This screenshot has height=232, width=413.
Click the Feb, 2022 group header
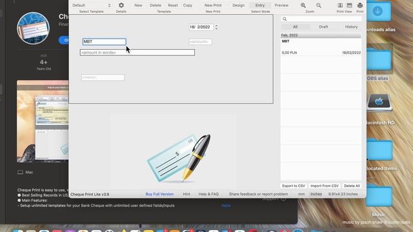pyautogui.click(x=321, y=35)
